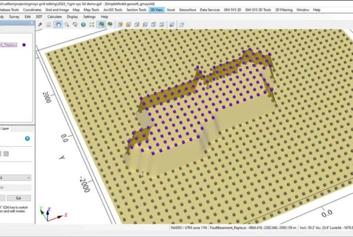Click the third cube view icon

[x=136, y=25]
